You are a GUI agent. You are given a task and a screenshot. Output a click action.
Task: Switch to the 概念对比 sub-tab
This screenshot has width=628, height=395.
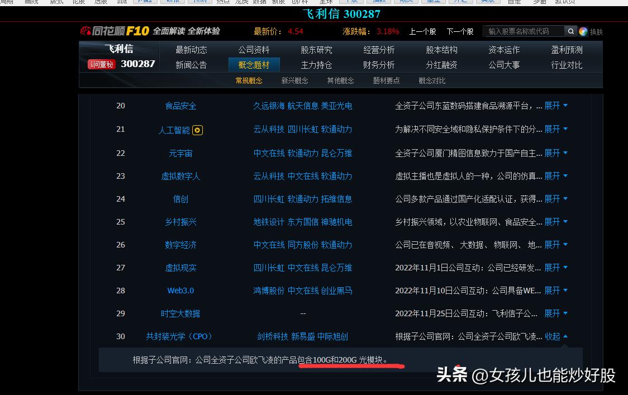click(x=432, y=80)
